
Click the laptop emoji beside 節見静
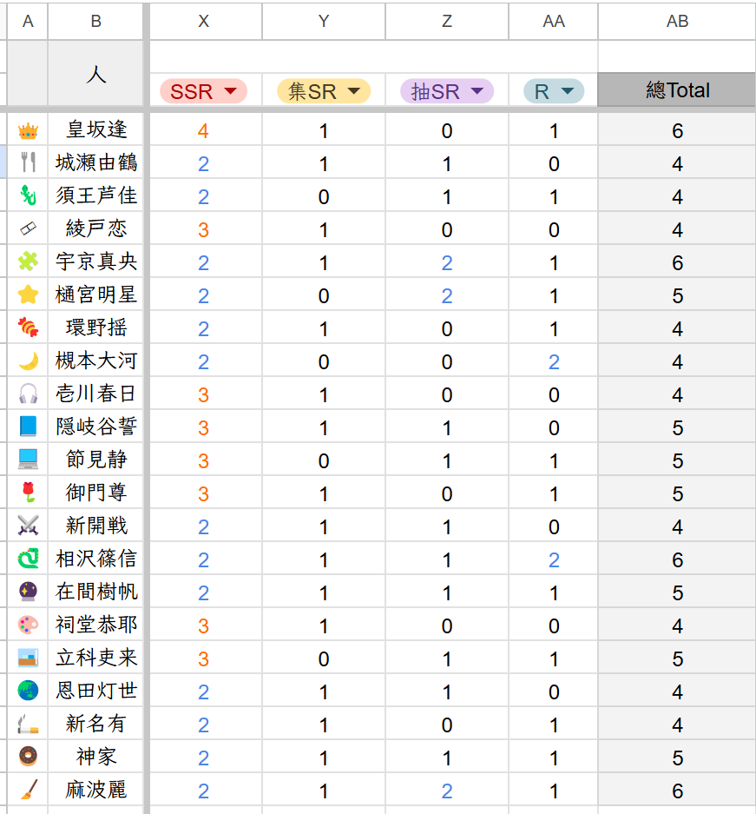(x=28, y=460)
